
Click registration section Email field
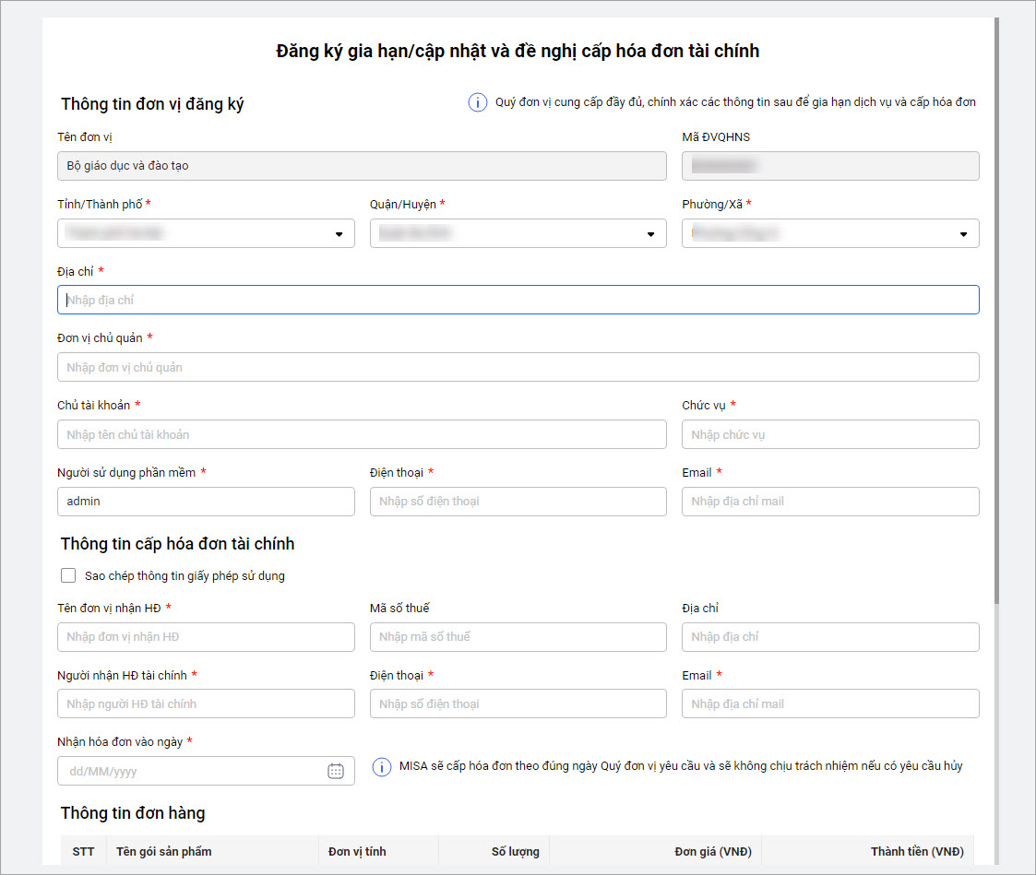830,502
